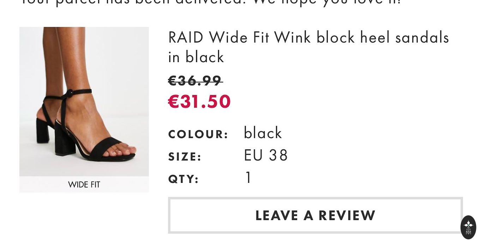Image resolution: width=482 pixels, height=245 pixels.
Task: Click the ankle strap buckle in the photo
Action: [70, 93]
